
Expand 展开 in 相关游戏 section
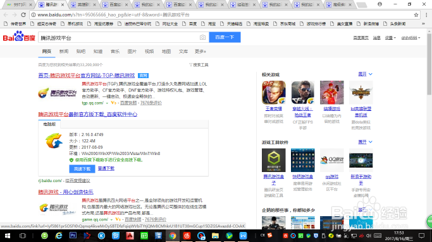tap(365, 74)
